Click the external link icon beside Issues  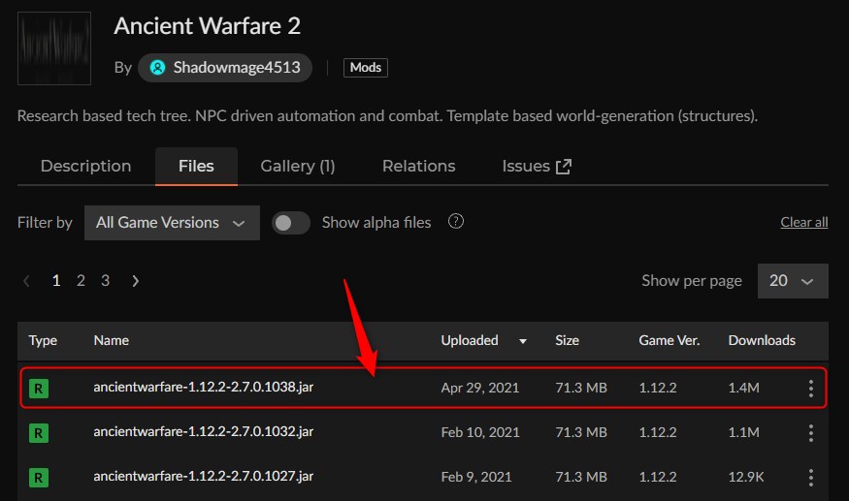tap(564, 167)
